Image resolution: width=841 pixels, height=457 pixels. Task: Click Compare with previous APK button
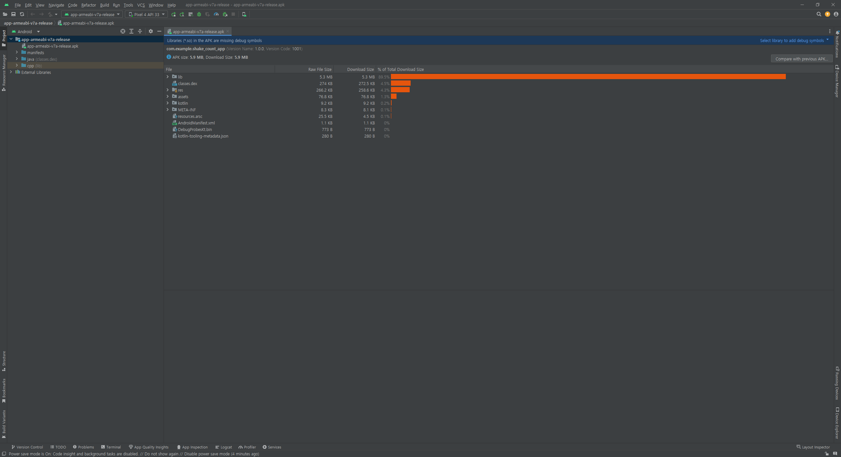click(801, 59)
